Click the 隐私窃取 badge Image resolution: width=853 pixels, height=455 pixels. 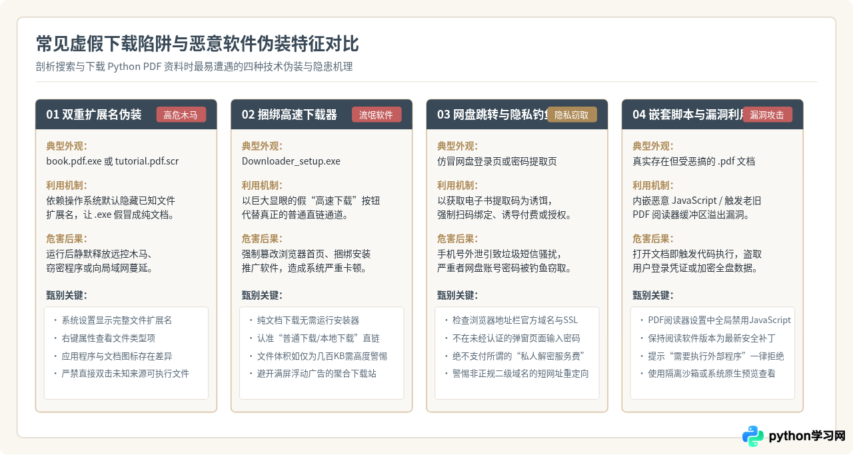click(572, 115)
